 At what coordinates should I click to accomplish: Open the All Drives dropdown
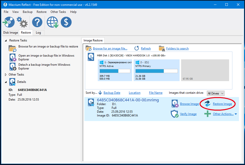[x=216, y=93]
